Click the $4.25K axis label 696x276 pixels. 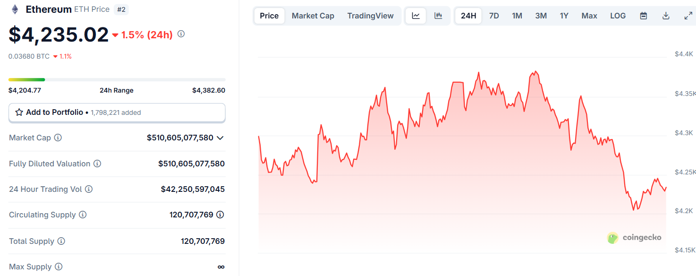tap(685, 172)
